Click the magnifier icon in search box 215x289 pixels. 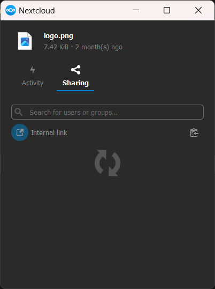(x=18, y=112)
